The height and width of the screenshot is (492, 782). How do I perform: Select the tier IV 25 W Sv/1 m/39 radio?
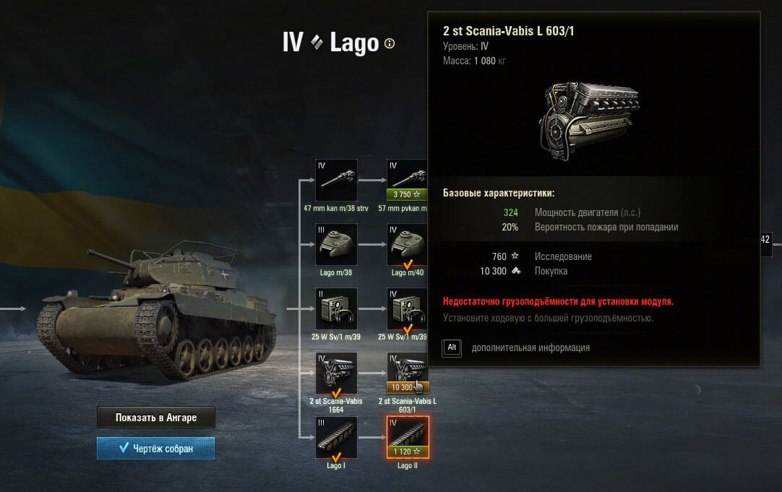(x=407, y=308)
